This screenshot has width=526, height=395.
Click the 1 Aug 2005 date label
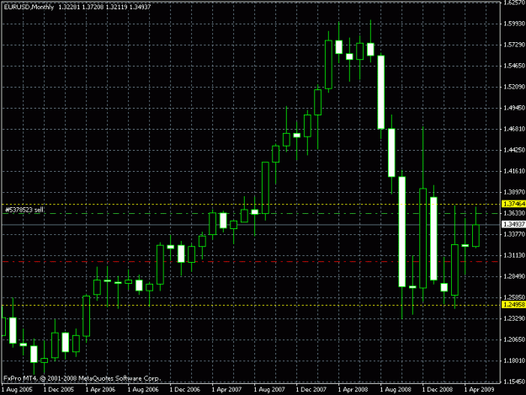[x=17, y=390]
